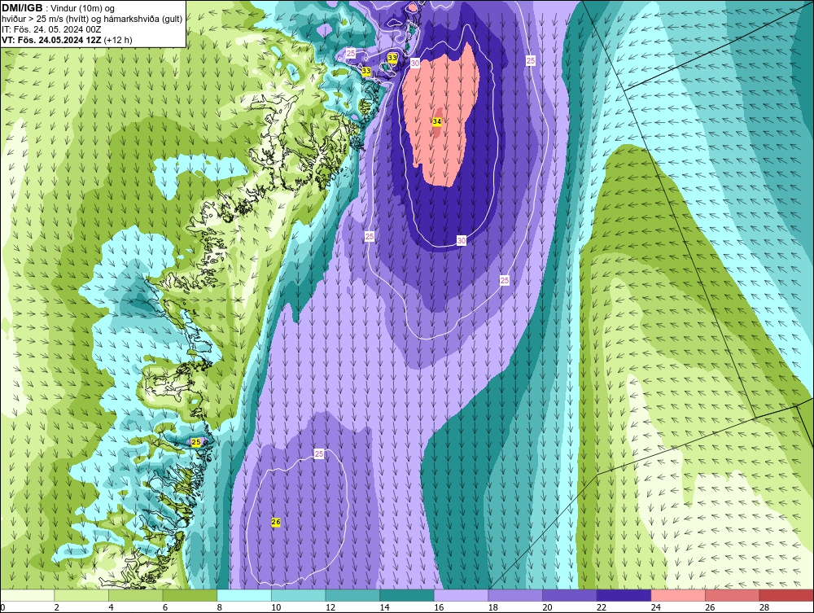The width and height of the screenshot is (814, 613).
Task: Pick the 24–26 m/s pink legend swatch
Action: tap(678, 595)
